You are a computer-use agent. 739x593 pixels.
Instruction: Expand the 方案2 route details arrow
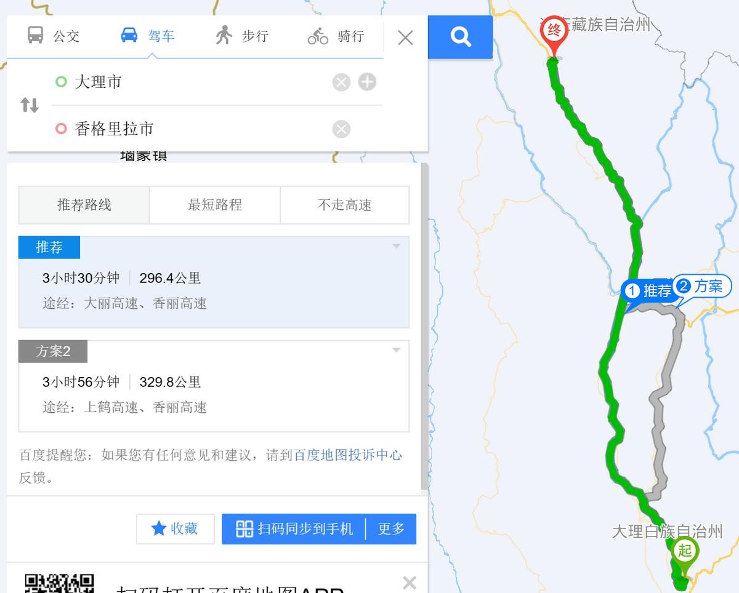(x=396, y=350)
